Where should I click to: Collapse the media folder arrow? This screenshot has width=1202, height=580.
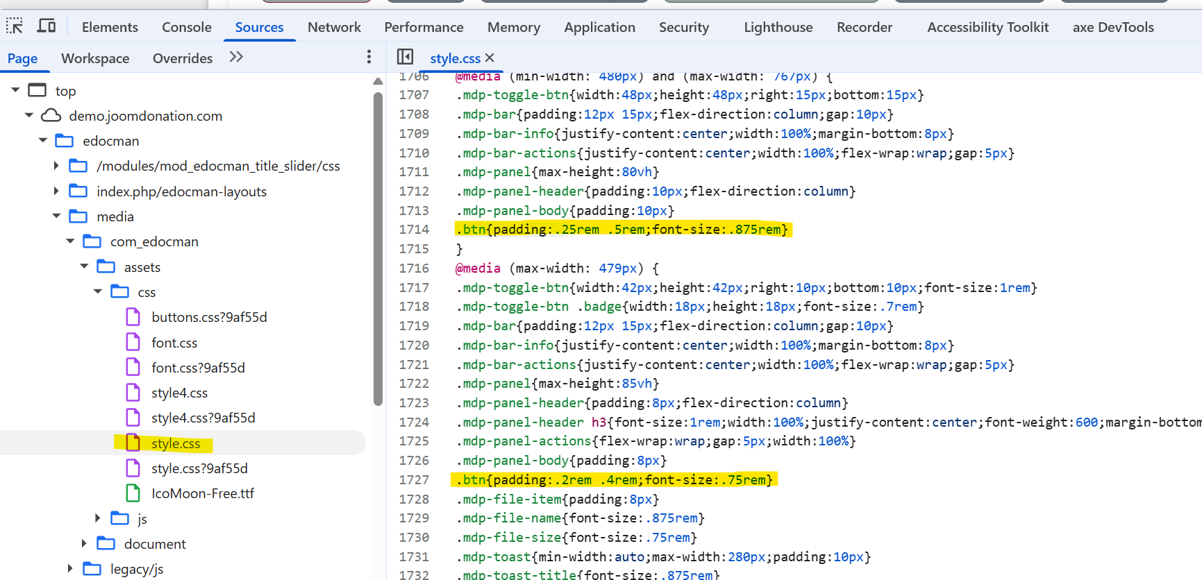tap(56, 216)
